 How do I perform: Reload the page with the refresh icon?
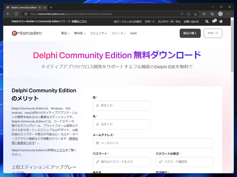coord(16,14)
